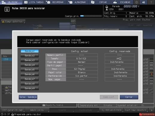The image size is (155, 116).
Task: Click the Blanco paper color value
Action: tap(82, 73)
